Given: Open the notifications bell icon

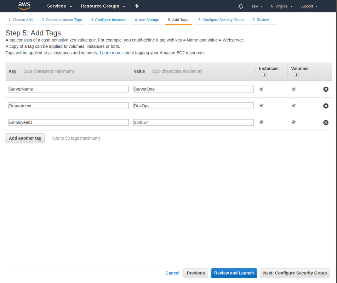Looking at the screenshot, I should click(241, 6).
